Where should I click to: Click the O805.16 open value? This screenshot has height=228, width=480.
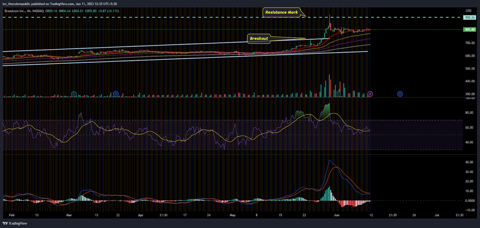[x=51, y=11]
